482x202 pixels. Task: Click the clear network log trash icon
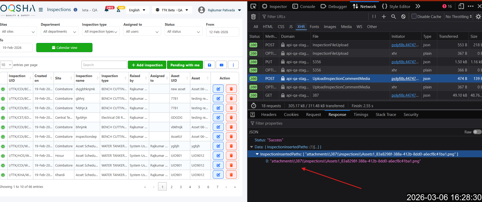(253, 17)
